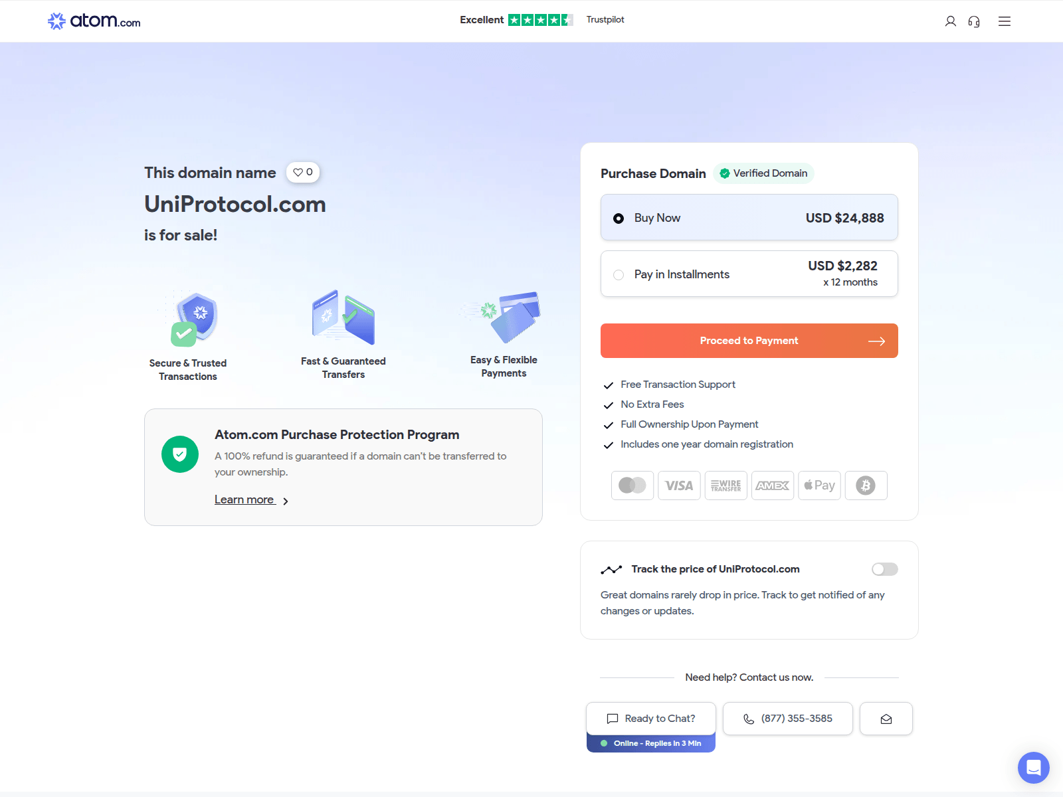
Task: Call the (877) 355-3585 phone button
Action: [x=787, y=719]
